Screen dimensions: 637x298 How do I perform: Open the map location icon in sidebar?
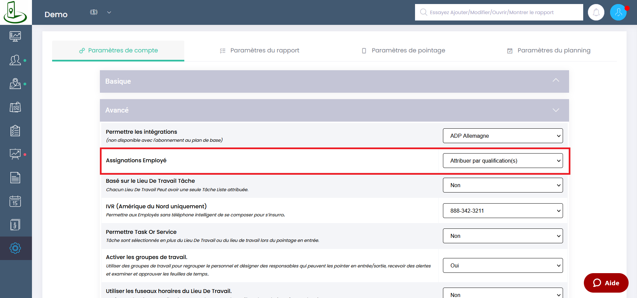pyautogui.click(x=15, y=84)
